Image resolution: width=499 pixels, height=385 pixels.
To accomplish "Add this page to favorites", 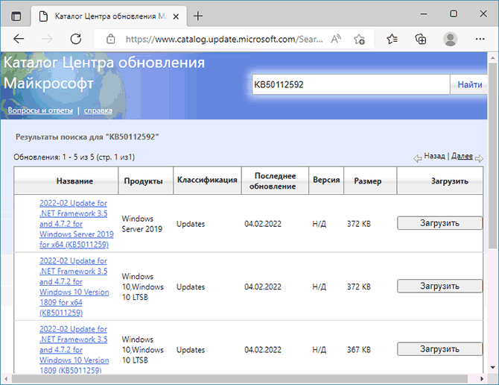I will pyautogui.click(x=359, y=39).
